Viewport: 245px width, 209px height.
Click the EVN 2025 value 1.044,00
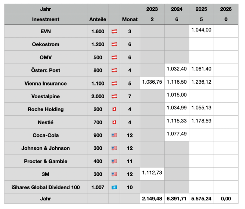coord(201,30)
